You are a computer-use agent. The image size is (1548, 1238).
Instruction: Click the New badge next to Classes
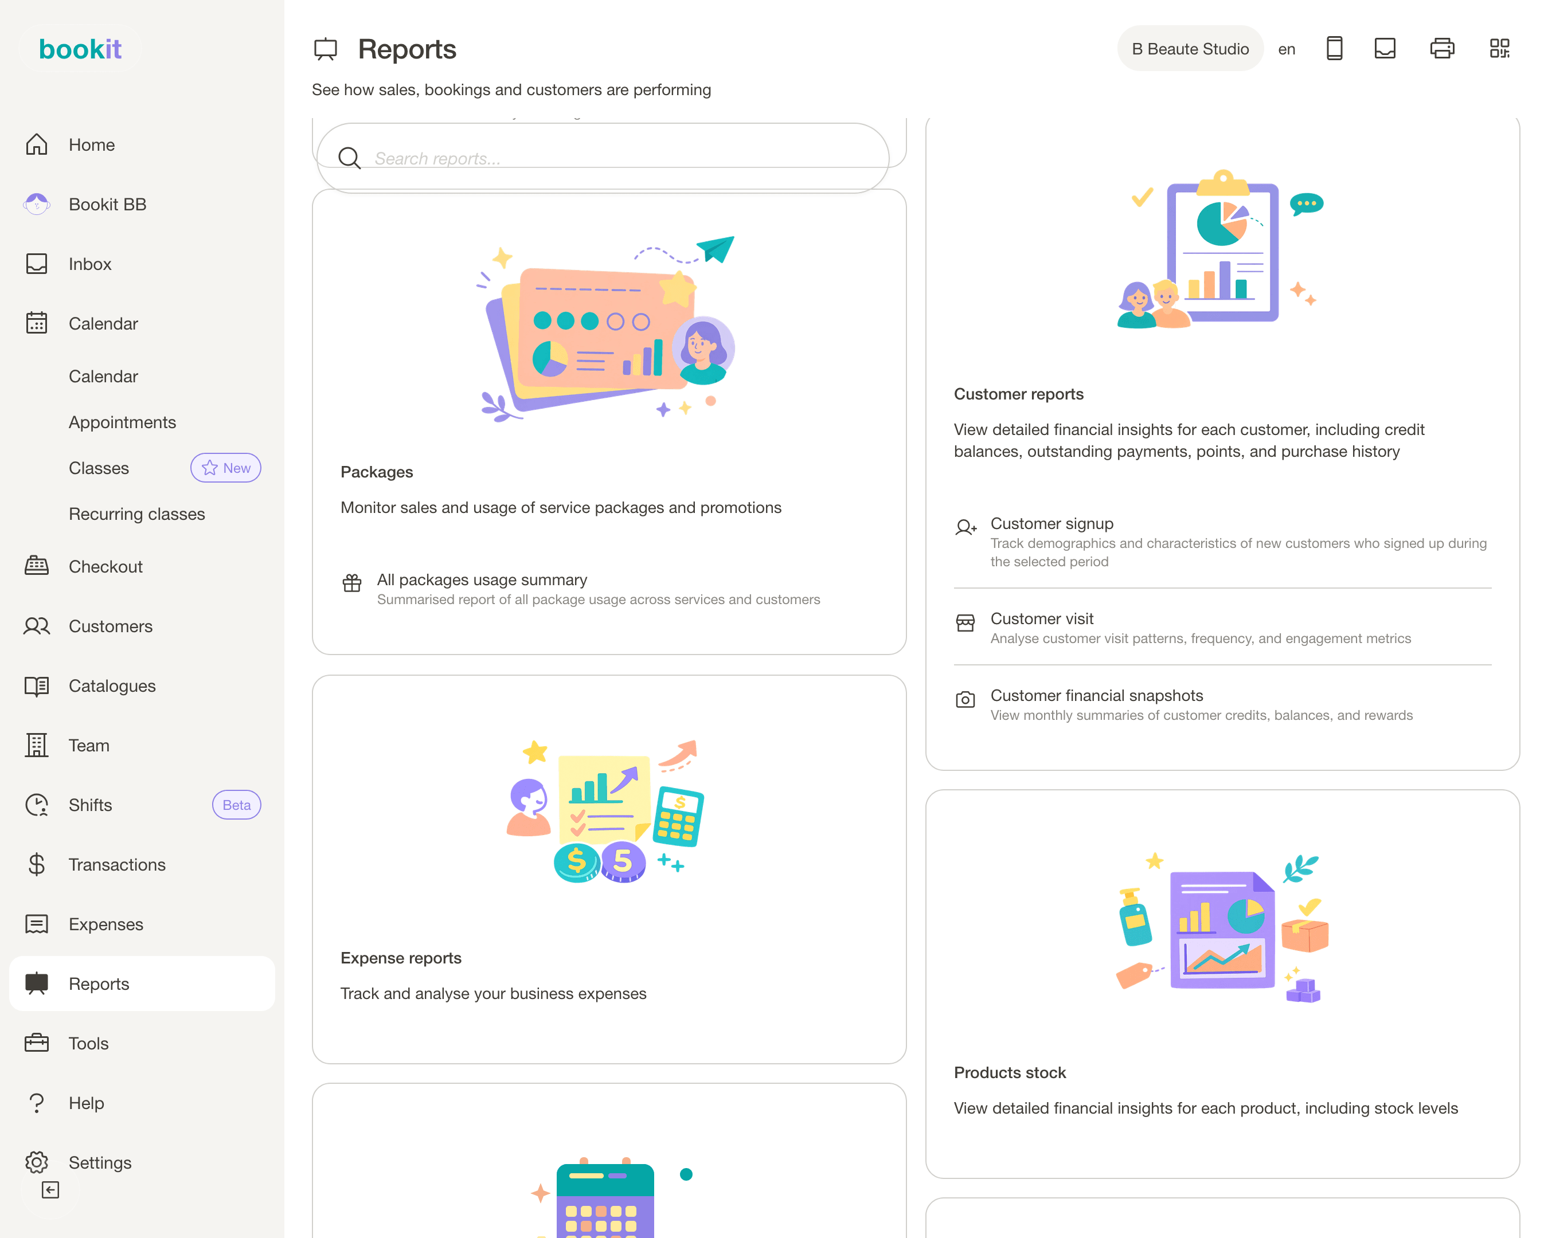(225, 468)
